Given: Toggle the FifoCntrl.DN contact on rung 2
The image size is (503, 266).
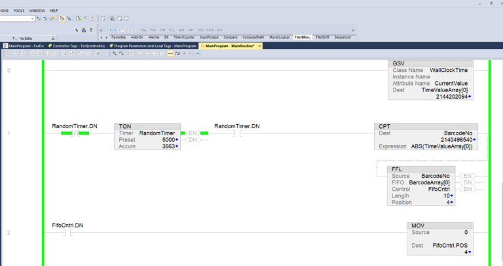Looking at the screenshot, I should 65,233.
